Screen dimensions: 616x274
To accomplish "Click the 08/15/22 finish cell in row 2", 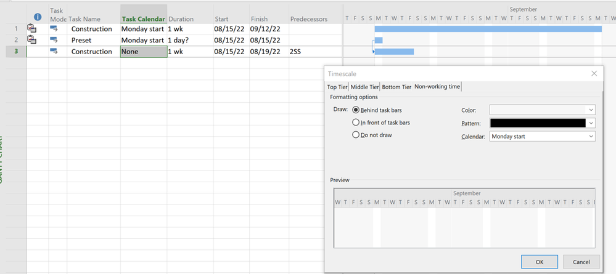I will point(269,40).
